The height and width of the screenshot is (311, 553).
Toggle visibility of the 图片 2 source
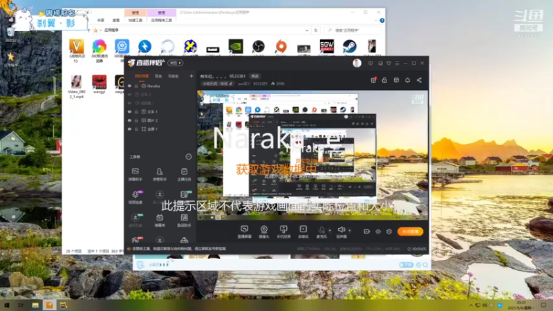pyautogui.click(x=129, y=120)
